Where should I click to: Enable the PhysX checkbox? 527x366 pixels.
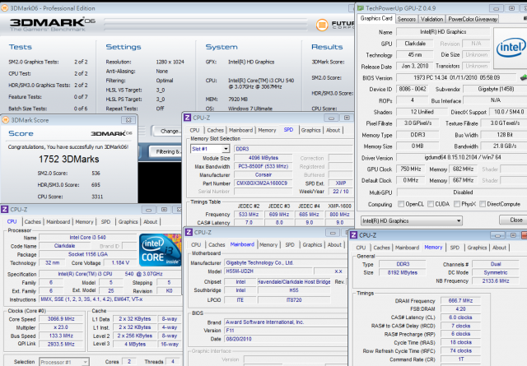pyautogui.click(x=457, y=204)
